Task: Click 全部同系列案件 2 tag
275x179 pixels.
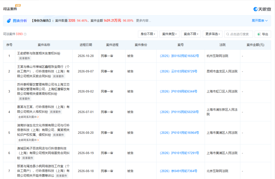Action: click(29, 117)
